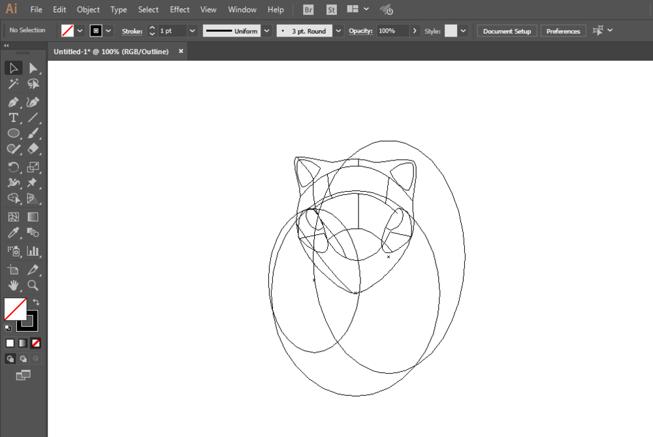This screenshot has height=437, width=653.
Task: Enable Draw Behind mode
Action: (x=24, y=359)
